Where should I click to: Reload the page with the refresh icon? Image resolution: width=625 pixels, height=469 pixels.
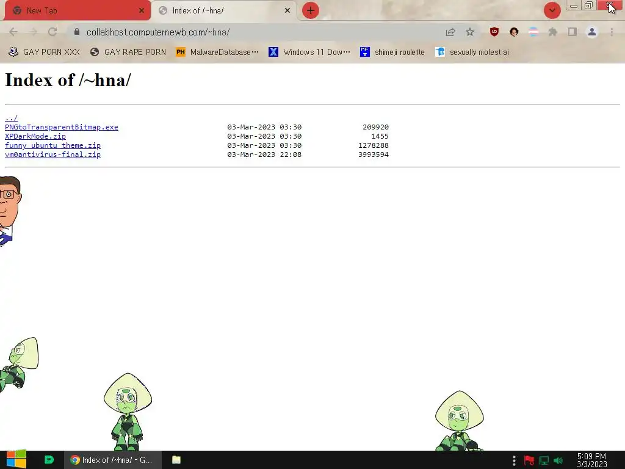(52, 32)
